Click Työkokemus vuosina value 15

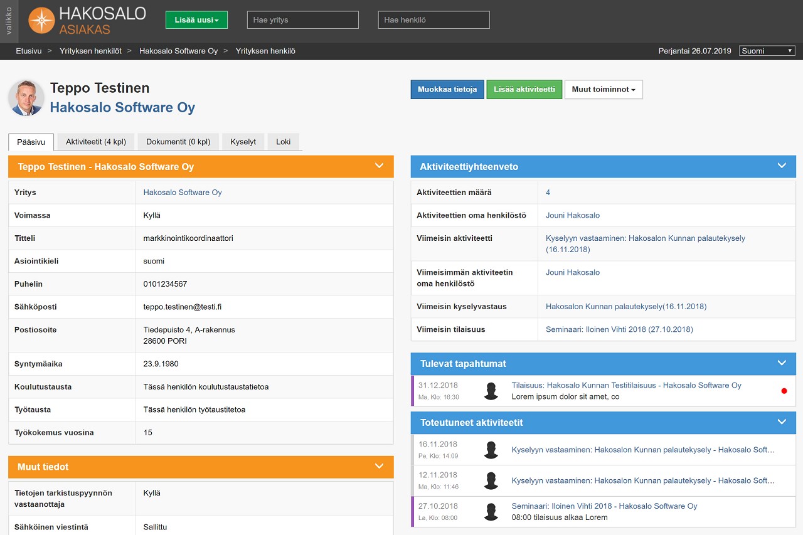148,432
